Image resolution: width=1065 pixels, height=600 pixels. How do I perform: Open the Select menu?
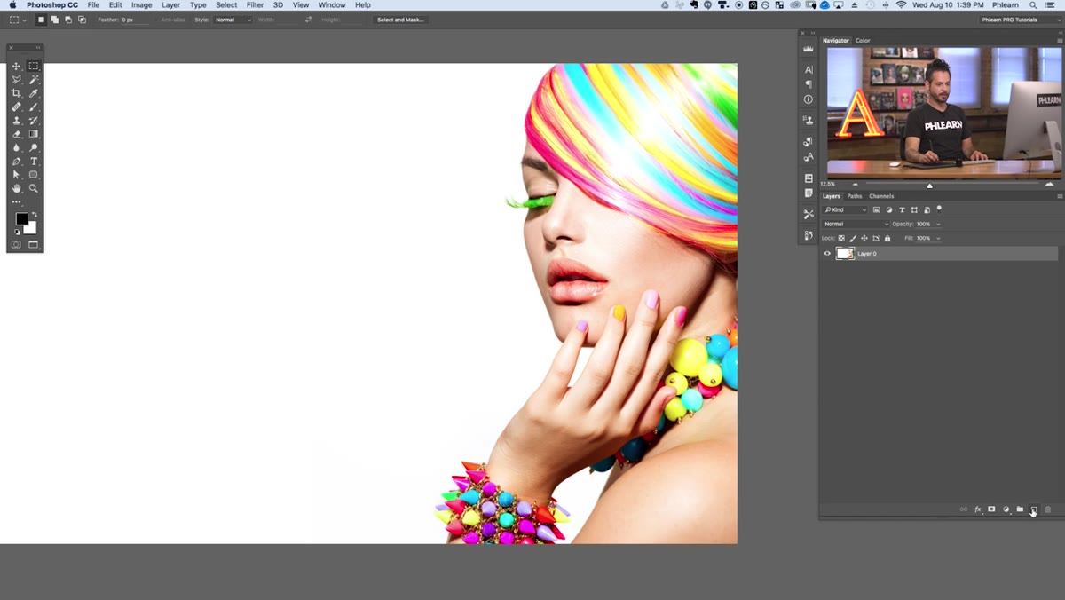226,5
